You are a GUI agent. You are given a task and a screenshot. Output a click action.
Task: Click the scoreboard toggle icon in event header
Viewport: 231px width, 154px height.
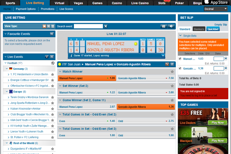point(167,64)
